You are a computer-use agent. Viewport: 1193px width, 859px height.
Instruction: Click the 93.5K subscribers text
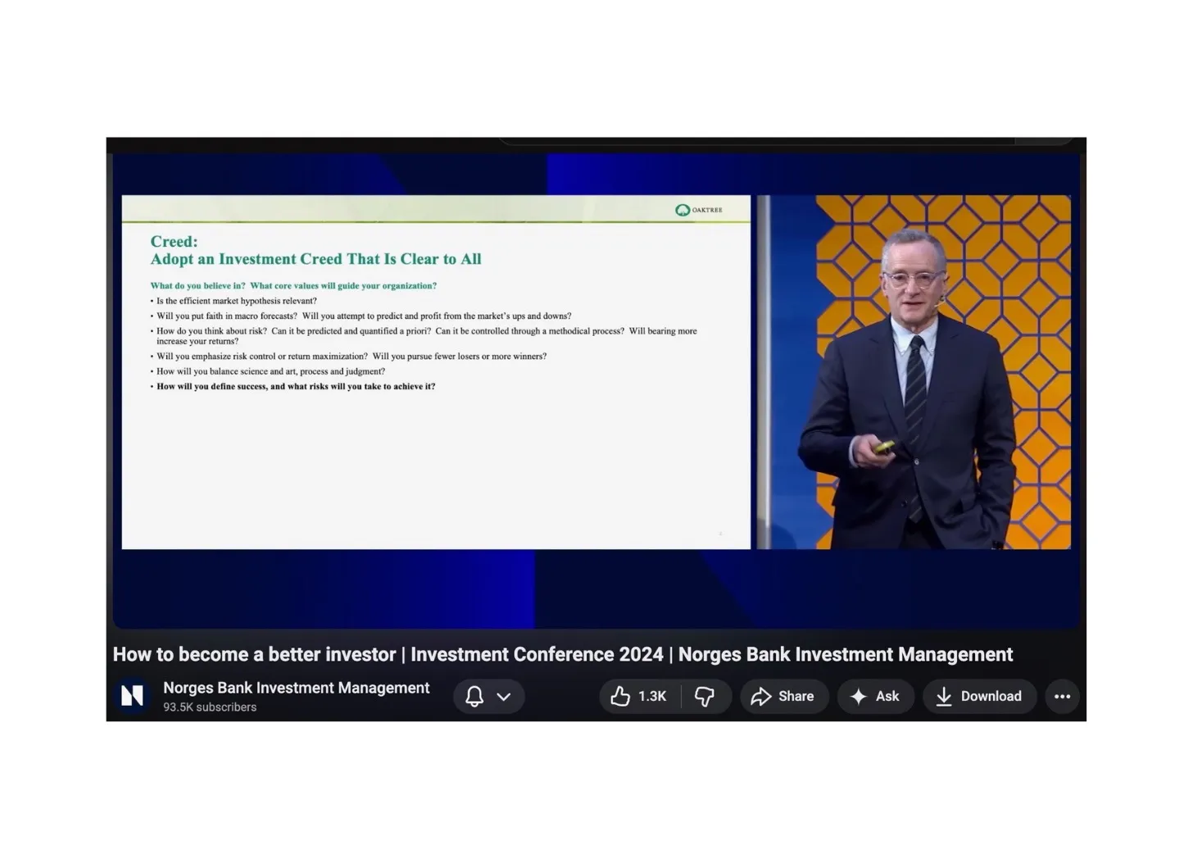pyautogui.click(x=210, y=707)
